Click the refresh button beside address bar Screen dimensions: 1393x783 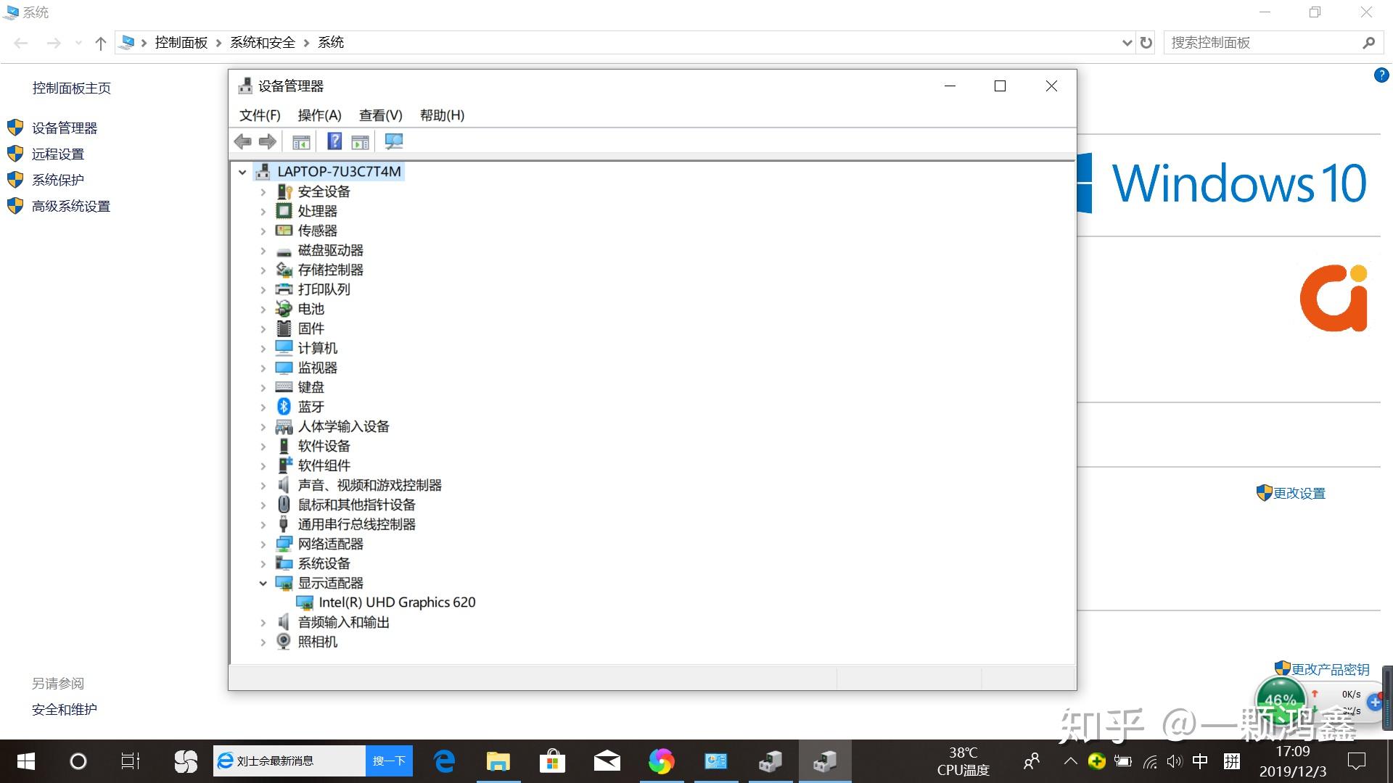pos(1146,43)
